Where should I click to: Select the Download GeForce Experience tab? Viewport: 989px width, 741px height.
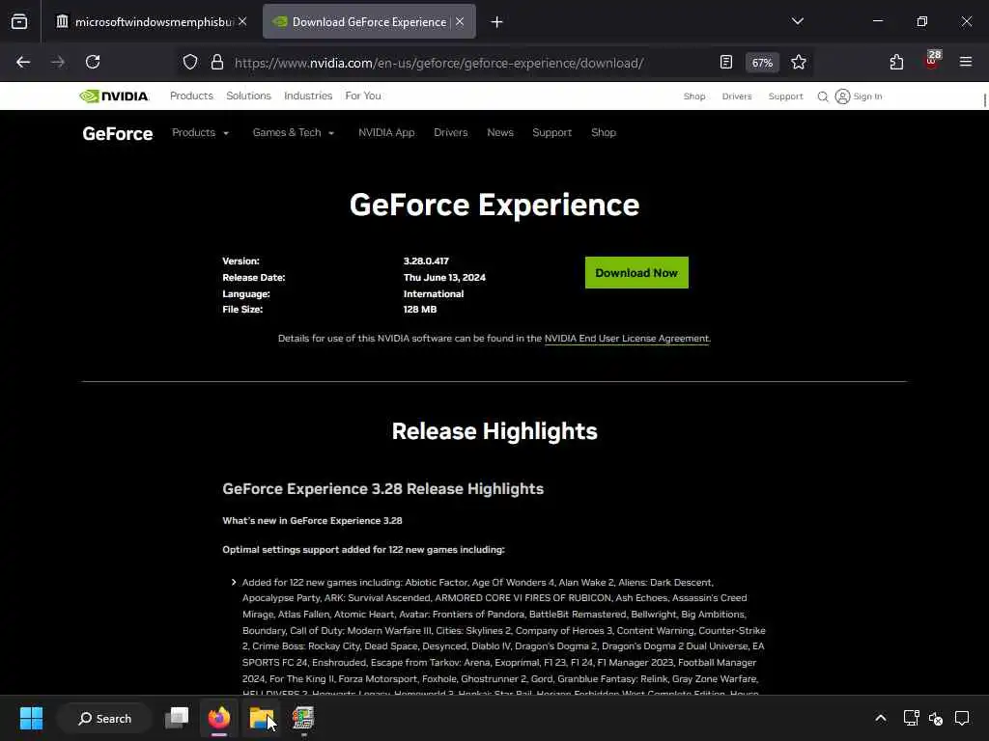[x=369, y=22]
